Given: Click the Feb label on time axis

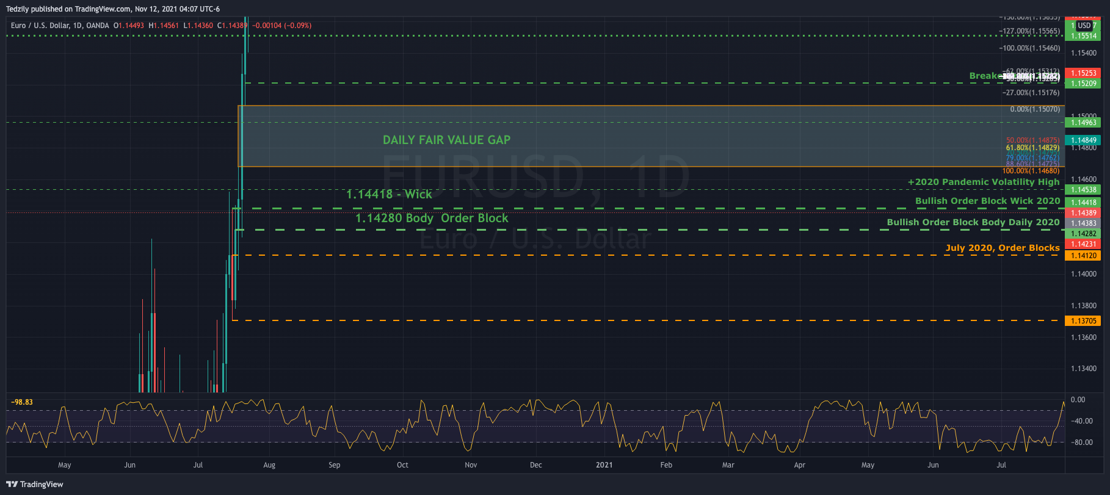Looking at the screenshot, I should coord(666,465).
